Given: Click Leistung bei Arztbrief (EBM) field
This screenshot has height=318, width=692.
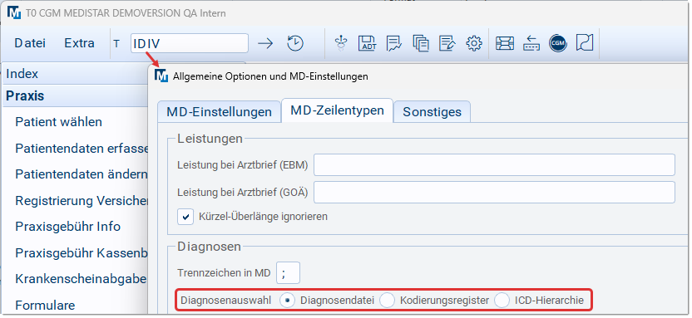Looking at the screenshot, I should (x=494, y=164).
